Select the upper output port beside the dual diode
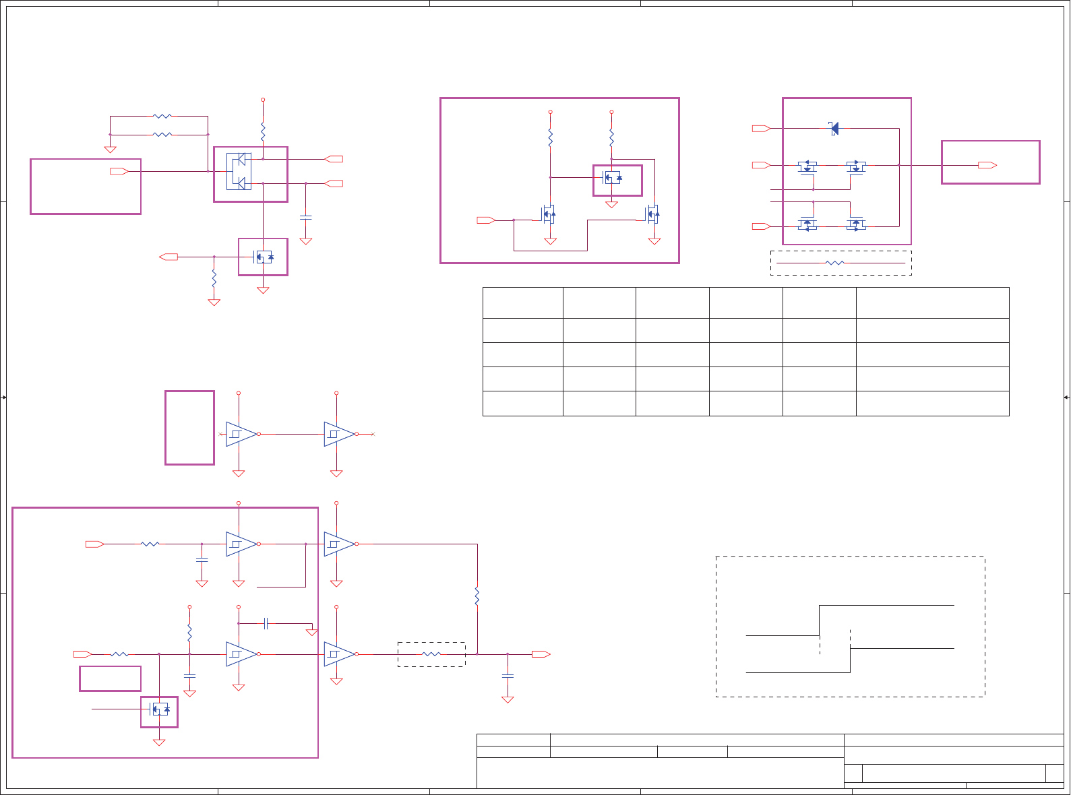Image resolution: width=1071 pixels, height=795 pixels. [x=334, y=159]
